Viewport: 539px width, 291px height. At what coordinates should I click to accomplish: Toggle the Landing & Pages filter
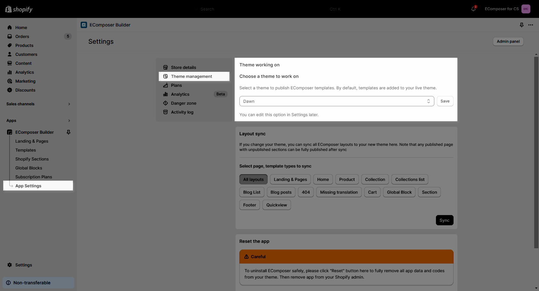[290, 179]
